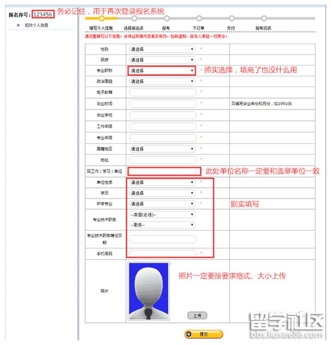Focus the 手机号码 input field

coord(163,253)
